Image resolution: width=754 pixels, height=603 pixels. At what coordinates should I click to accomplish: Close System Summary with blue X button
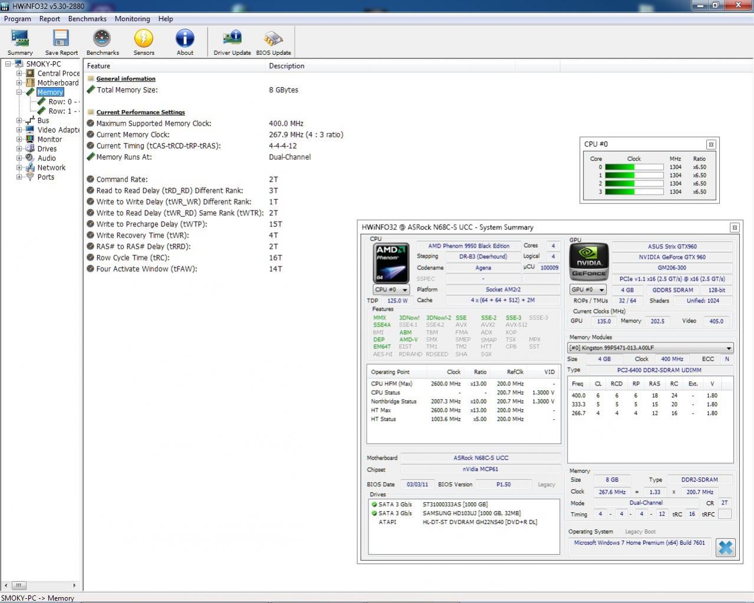[725, 547]
